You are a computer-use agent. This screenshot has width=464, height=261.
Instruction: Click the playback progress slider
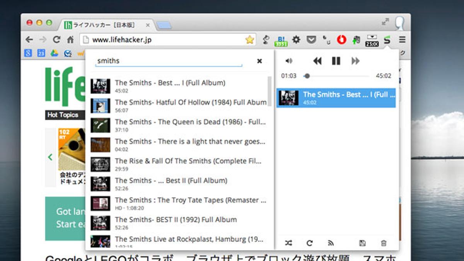click(336, 76)
